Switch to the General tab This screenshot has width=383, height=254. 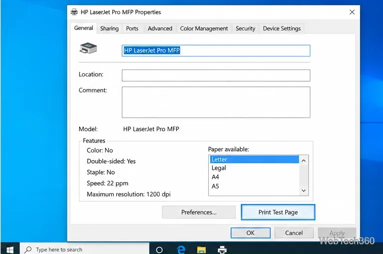[84, 28]
